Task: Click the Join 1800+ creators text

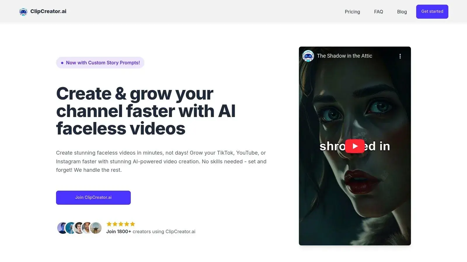Action: 119,231
